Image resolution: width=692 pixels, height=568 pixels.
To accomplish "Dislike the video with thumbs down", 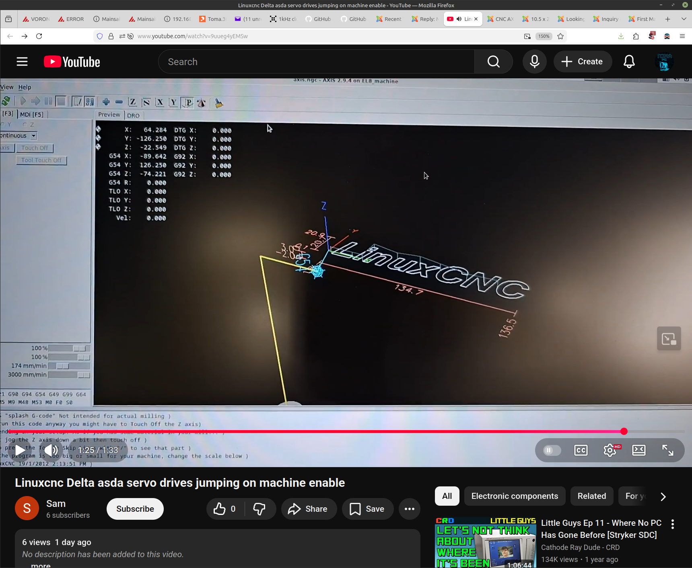I will point(259,509).
